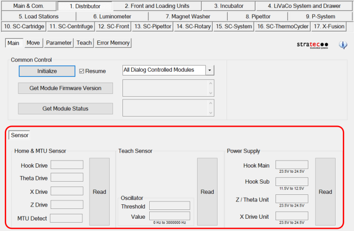Click the Get Module Status button

click(66, 108)
